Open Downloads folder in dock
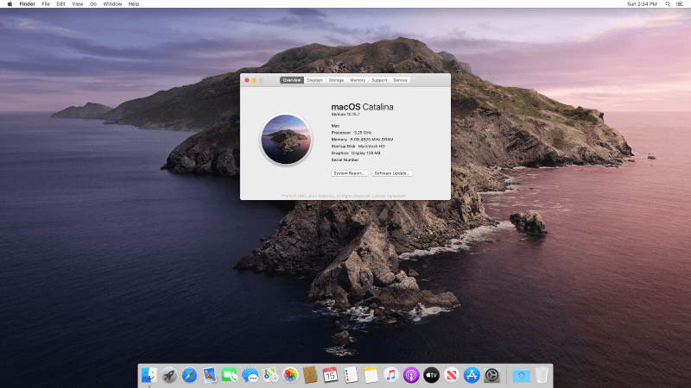This screenshot has height=388, width=691. pos(522,375)
